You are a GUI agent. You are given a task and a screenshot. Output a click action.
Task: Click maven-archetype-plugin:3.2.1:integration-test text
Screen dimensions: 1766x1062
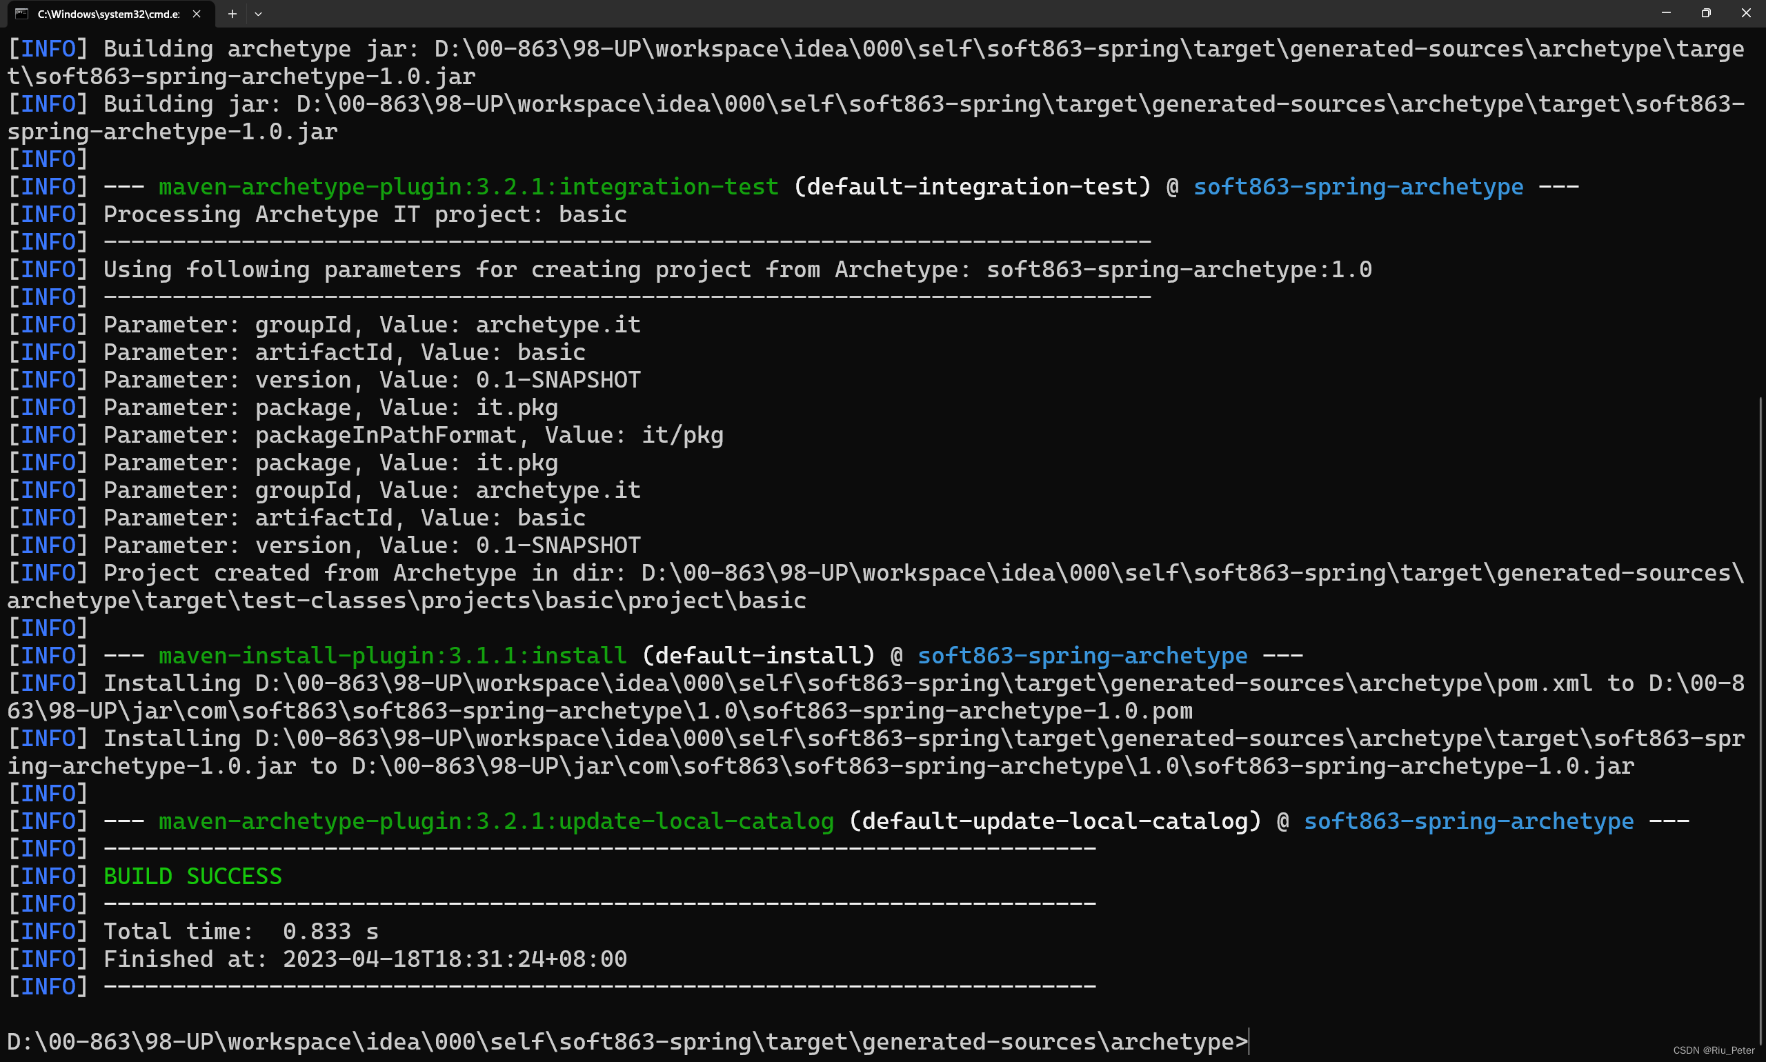(468, 187)
